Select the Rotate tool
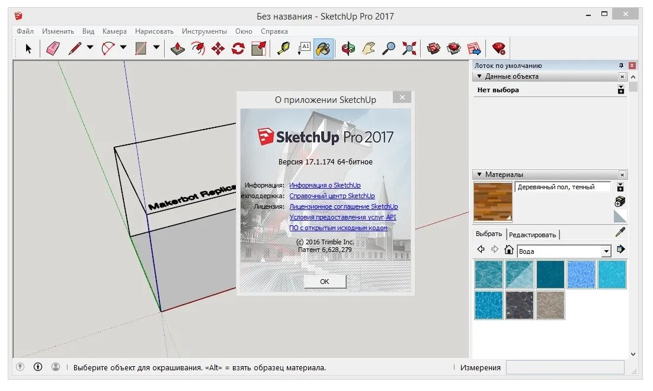The image size is (653, 391). 238,49
